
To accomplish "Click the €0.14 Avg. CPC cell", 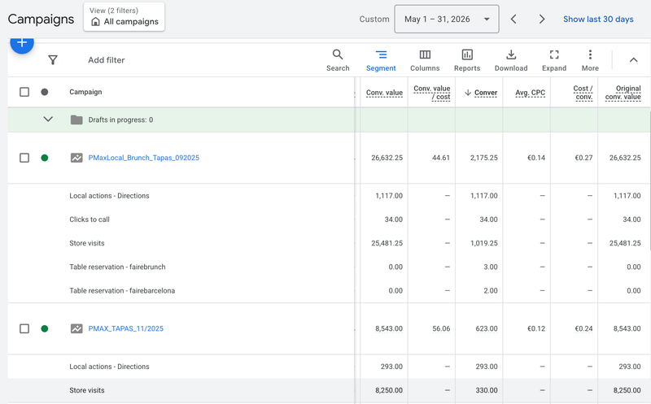I will pyautogui.click(x=536, y=158).
